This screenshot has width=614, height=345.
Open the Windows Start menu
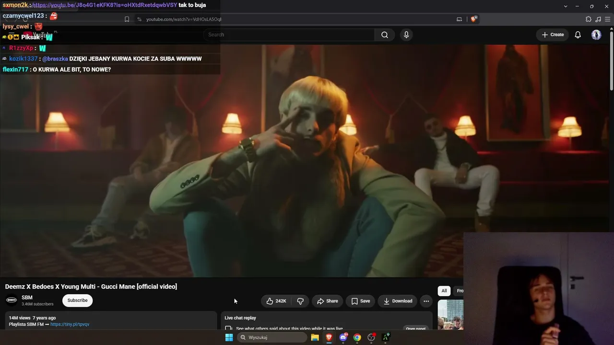tap(229, 337)
